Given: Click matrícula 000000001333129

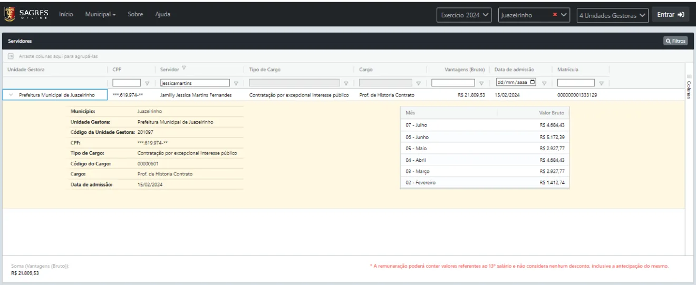Looking at the screenshot, I should point(577,95).
